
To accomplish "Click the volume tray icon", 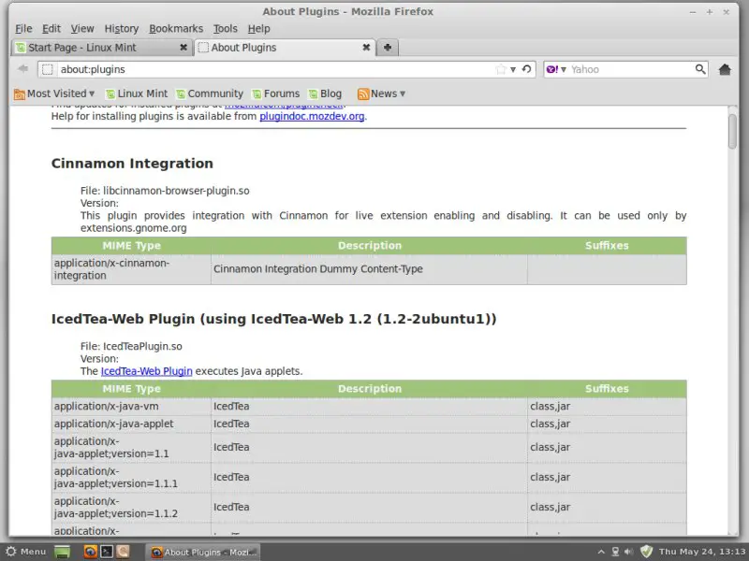I will [x=629, y=552].
